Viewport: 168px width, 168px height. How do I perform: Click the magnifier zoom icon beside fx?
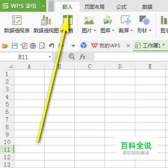[x=71, y=57]
